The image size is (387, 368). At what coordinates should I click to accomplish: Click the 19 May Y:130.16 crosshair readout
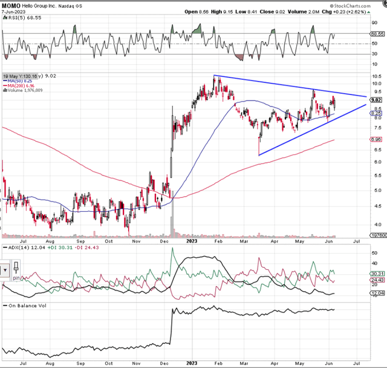click(x=20, y=76)
